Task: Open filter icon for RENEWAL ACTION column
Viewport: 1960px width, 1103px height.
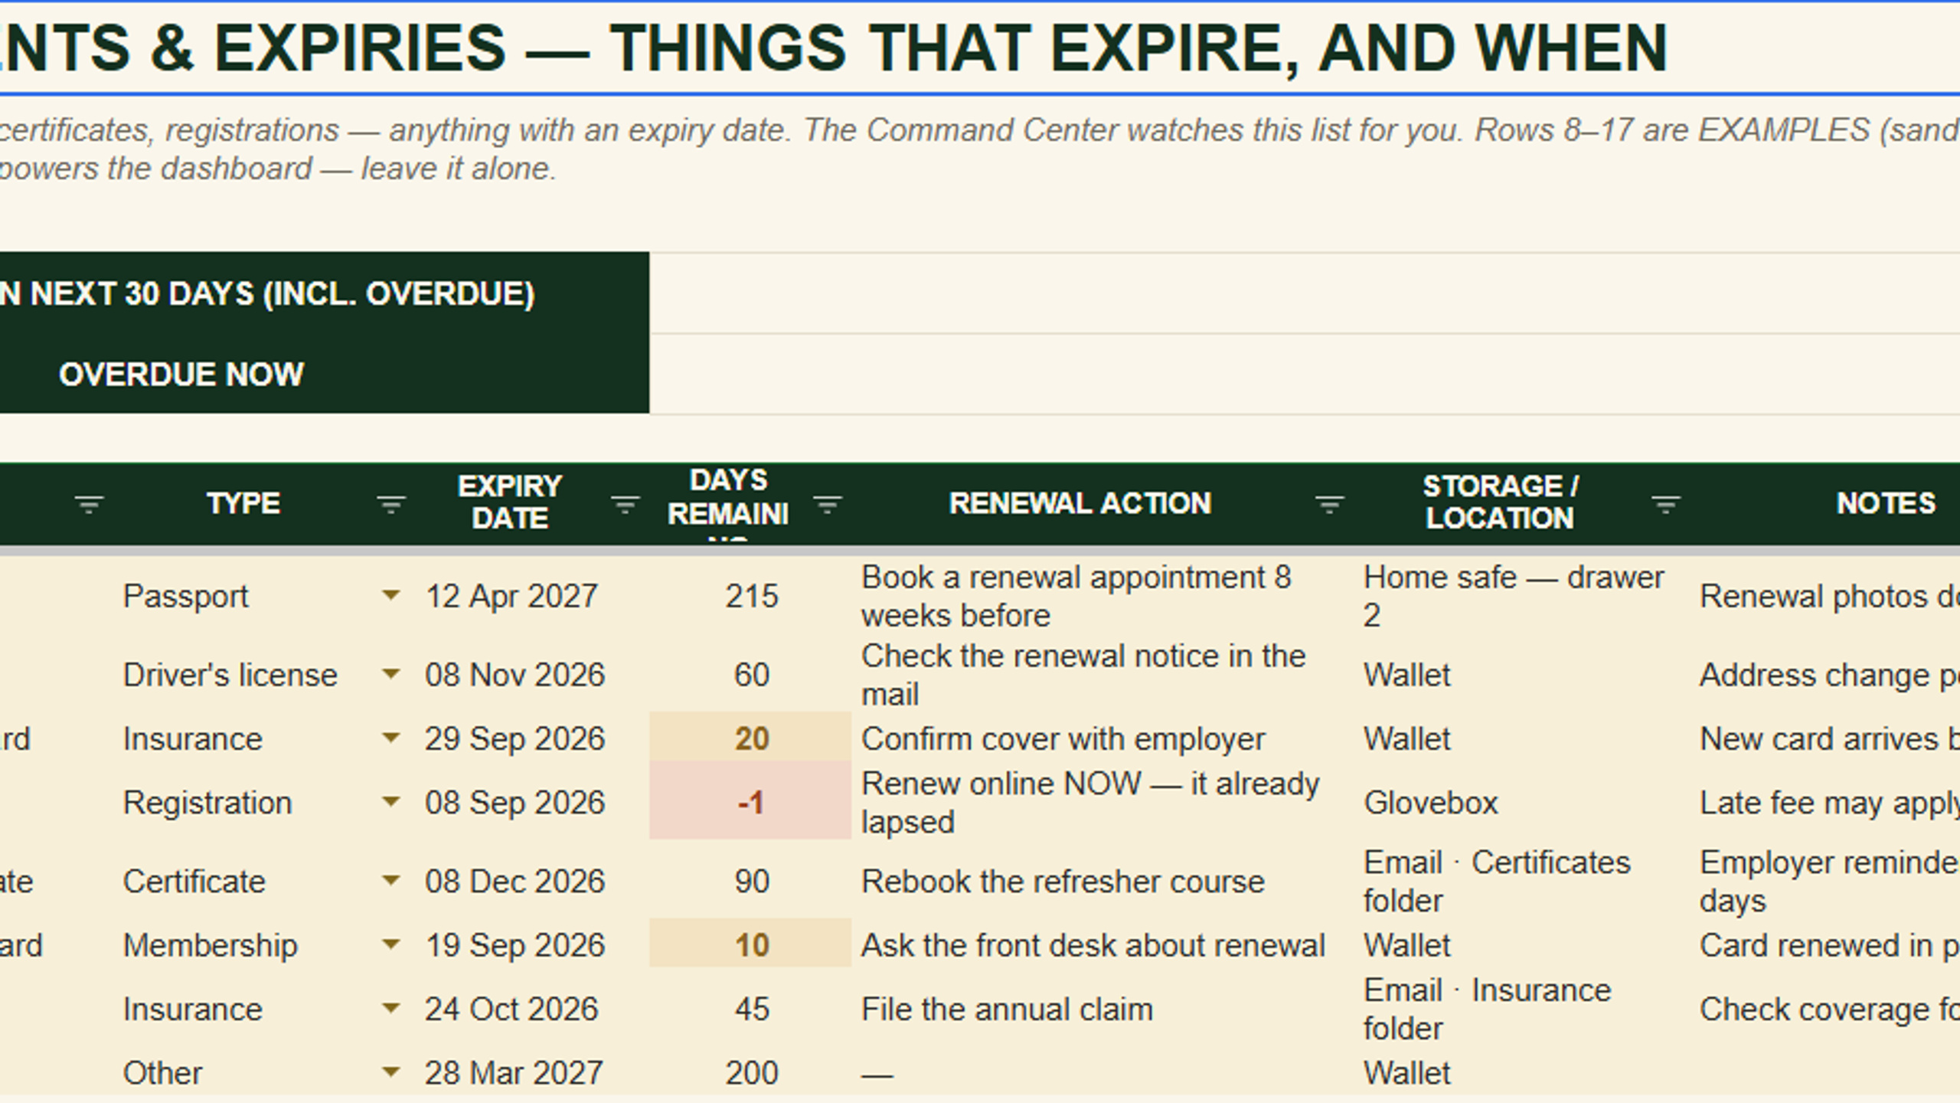Action: click(x=1329, y=504)
